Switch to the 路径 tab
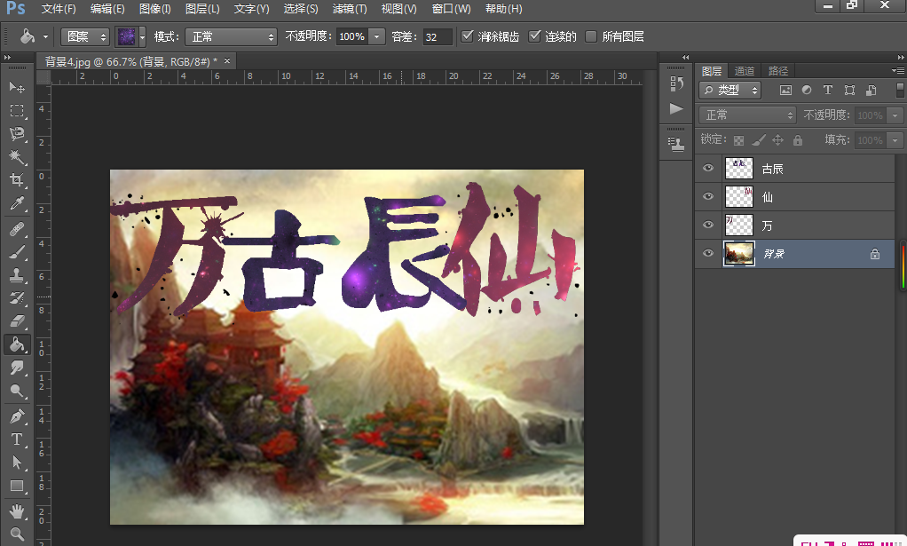 coord(778,70)
